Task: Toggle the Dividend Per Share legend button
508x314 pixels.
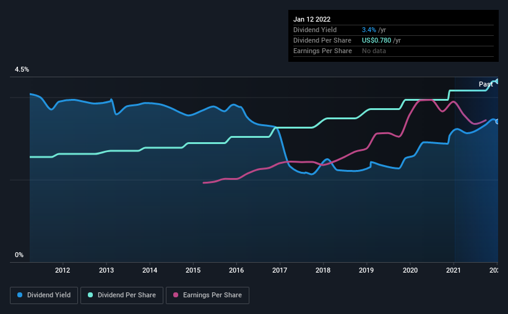Action: 122,295
